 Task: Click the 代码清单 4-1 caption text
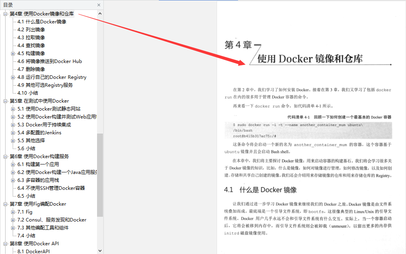click(339, 117)
